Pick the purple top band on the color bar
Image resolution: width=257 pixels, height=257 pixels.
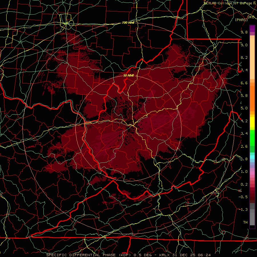pyautogui.click(x=252, y=29)
